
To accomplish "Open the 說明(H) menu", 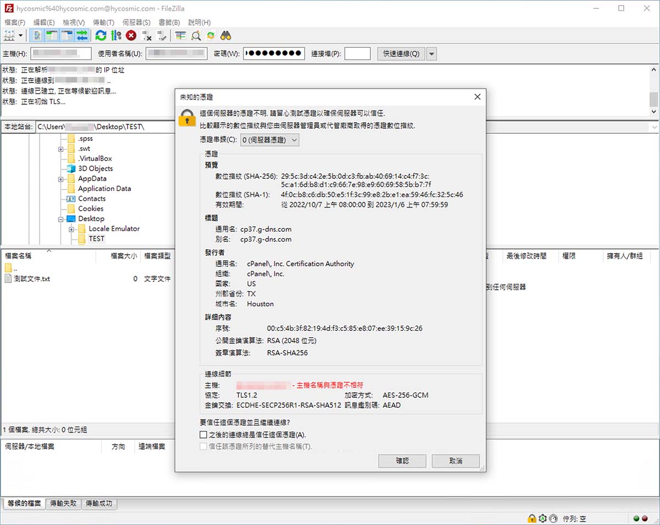I will coord(199,23).
